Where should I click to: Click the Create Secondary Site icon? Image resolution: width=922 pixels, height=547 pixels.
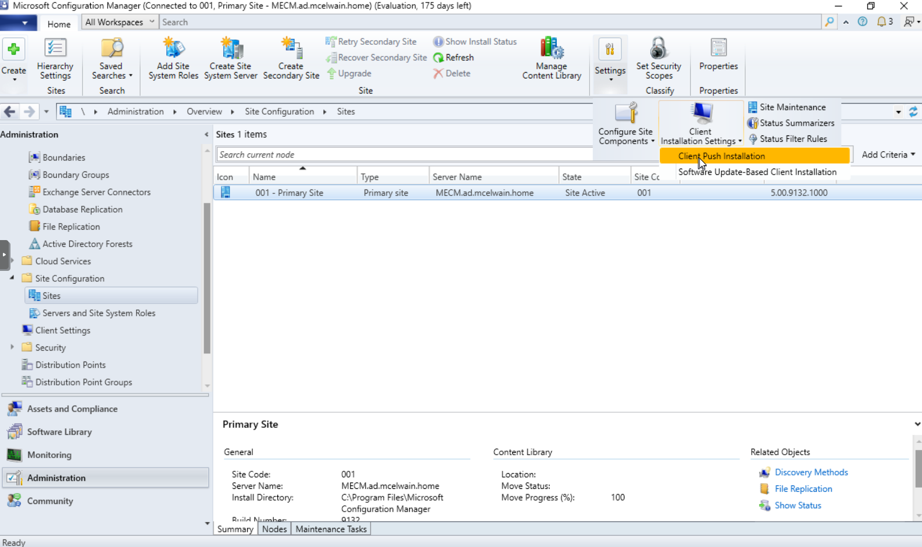291,50
